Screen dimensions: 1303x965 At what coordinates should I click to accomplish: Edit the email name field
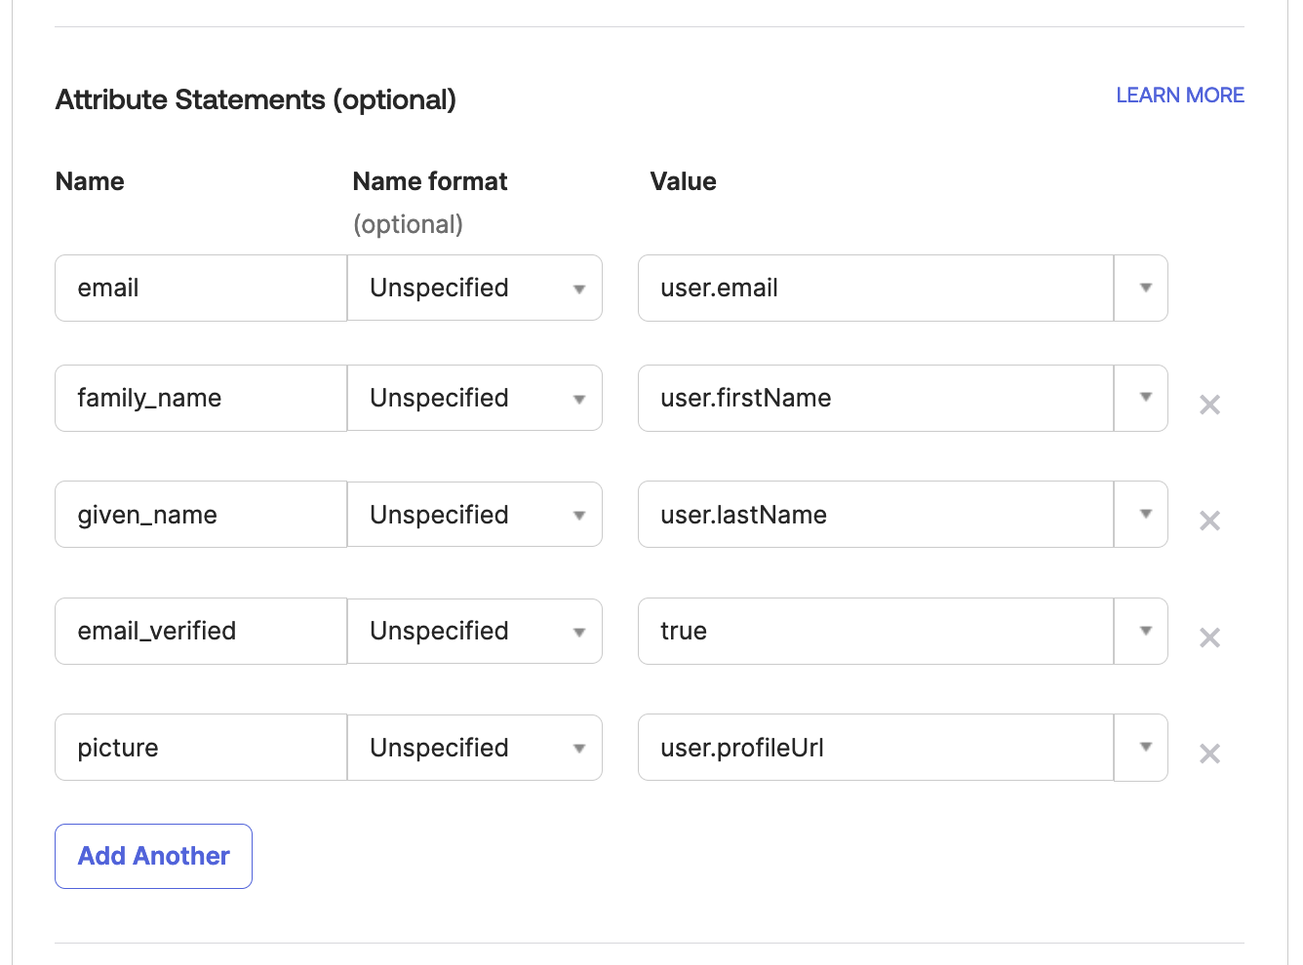(x=201, y=288)
